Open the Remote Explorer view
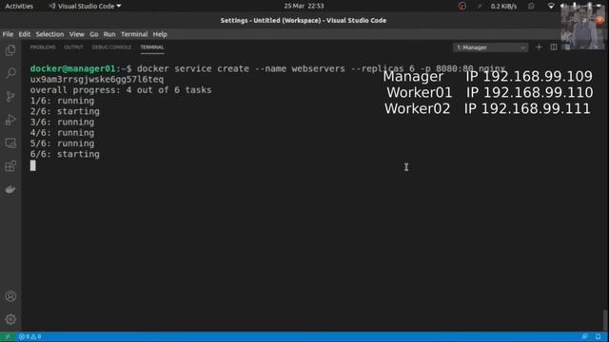Viewport: 609px width, 342px height. point(10,142)
